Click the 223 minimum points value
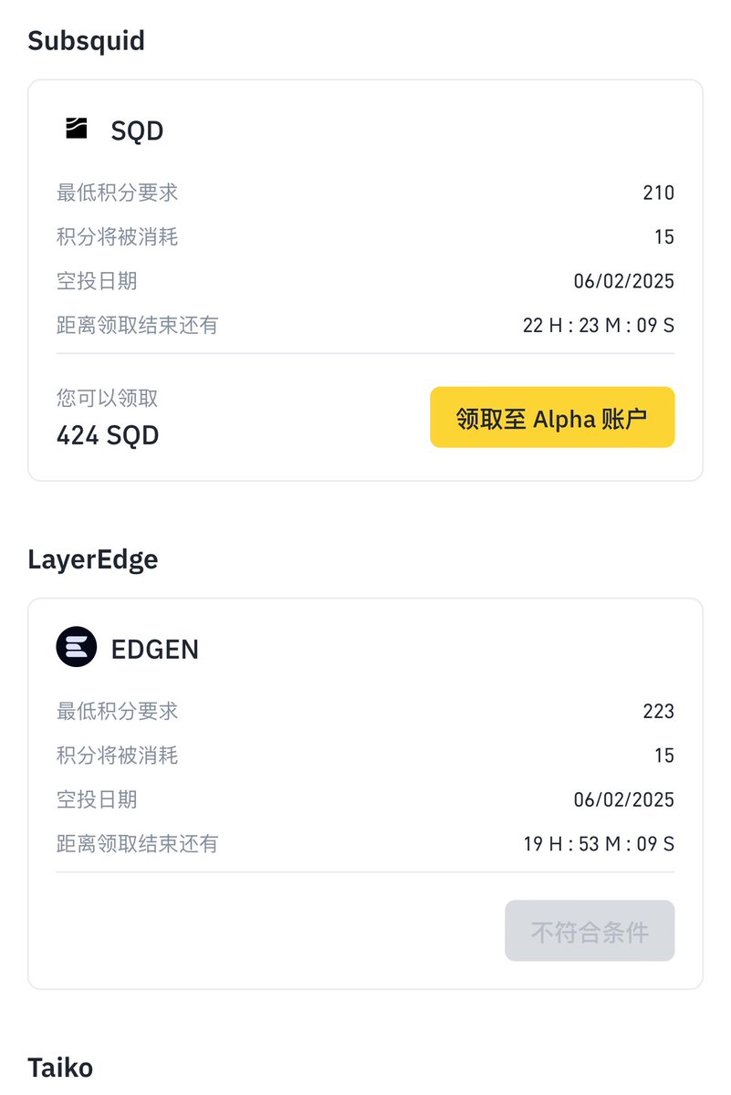Viewport: 731px width, 1095px height. (x=658, y=711)
